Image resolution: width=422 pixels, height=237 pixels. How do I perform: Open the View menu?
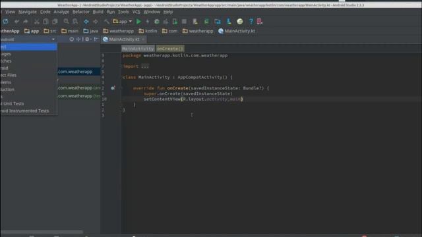click(x=11, y=12)
